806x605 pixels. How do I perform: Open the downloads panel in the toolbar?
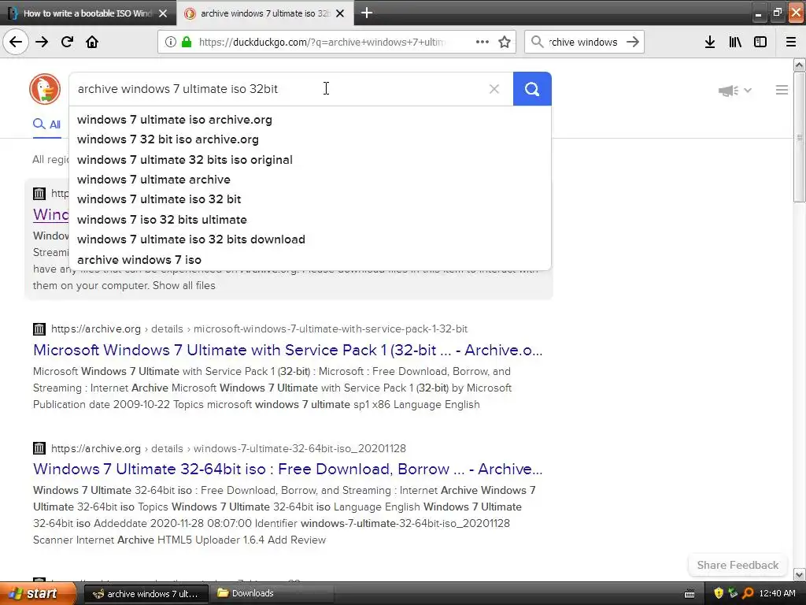tap(710, 42)
